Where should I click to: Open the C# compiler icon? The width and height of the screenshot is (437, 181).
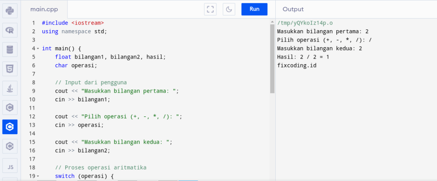[10, 146]
